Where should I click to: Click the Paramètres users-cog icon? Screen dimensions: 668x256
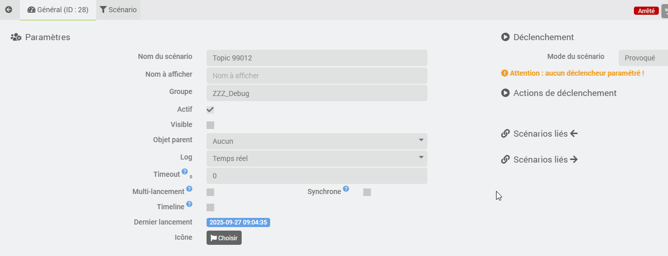(x=16, y=37)
